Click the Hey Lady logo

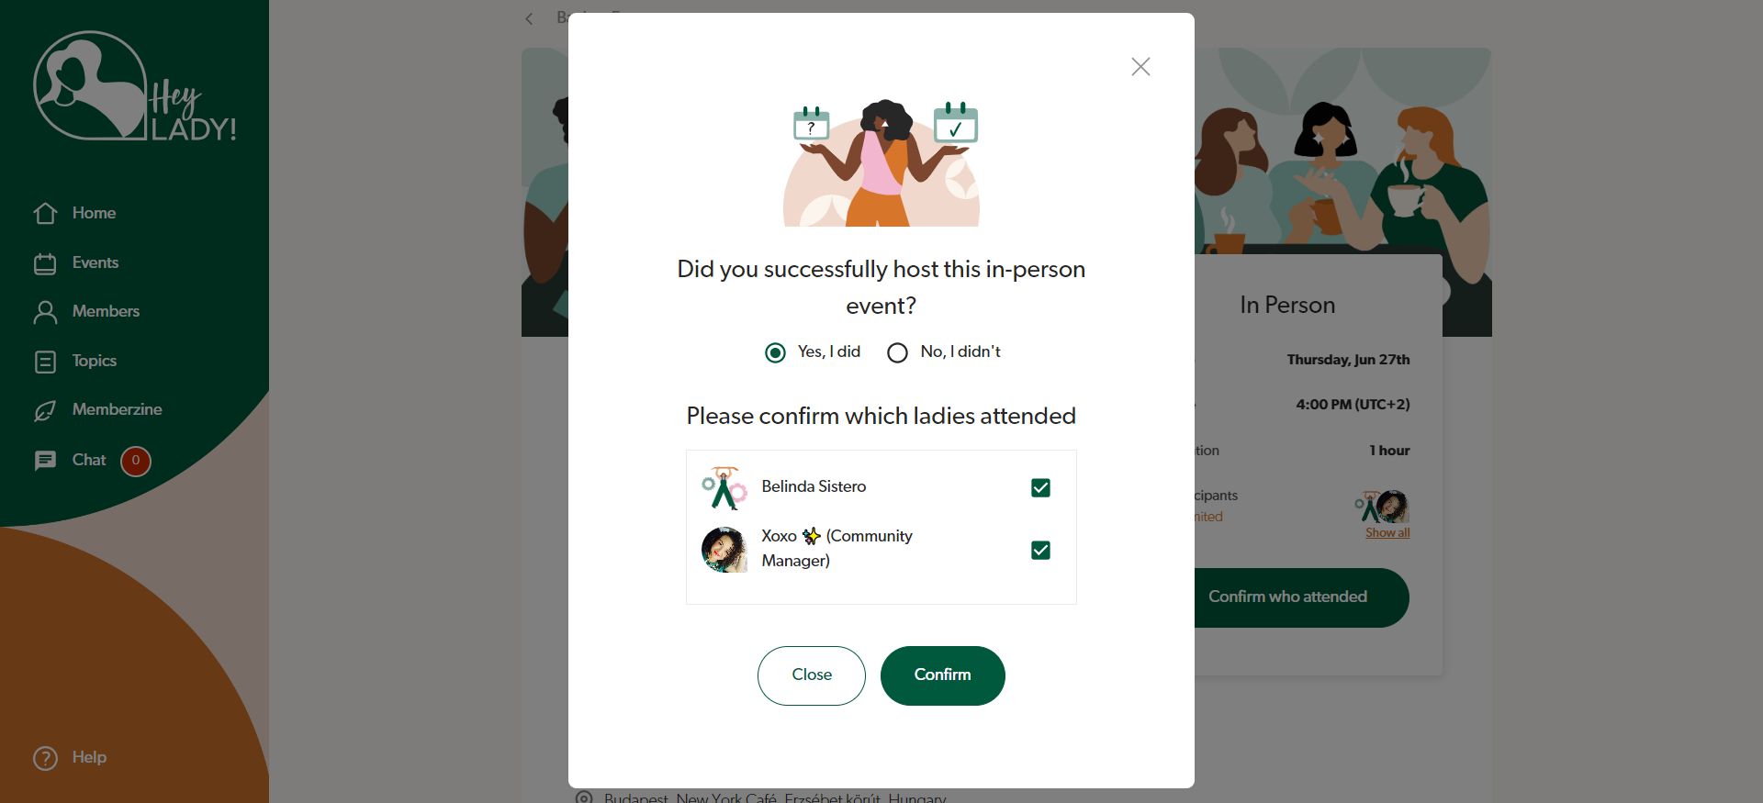(135, 86)
